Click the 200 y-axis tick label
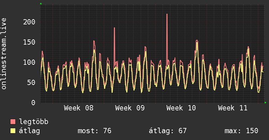Viewport: 269px width, 140px height. point(29,22)
